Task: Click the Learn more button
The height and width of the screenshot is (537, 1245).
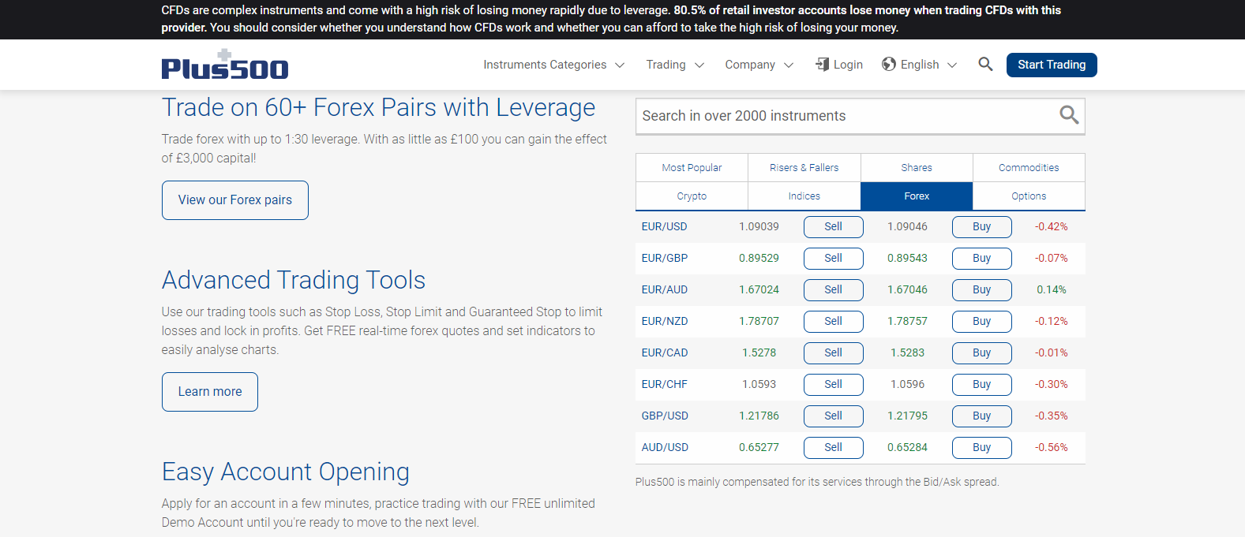Action: (x=210, y=392)
